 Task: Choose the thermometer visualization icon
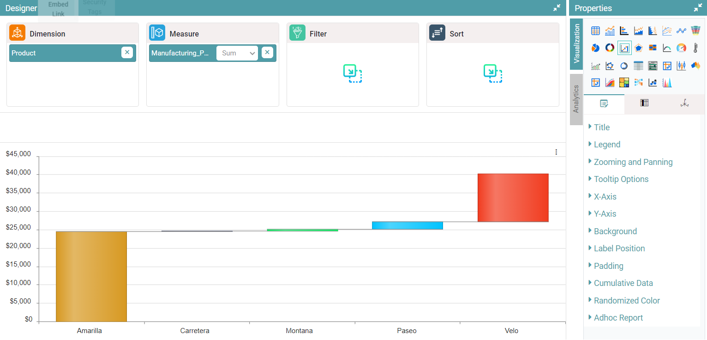tap(695, 48)
